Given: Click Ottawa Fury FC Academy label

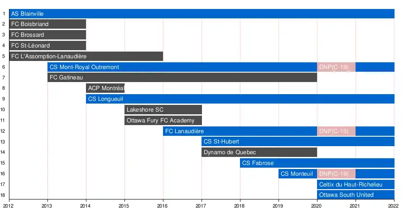Looking at the screenshot, I should (161, 121).
